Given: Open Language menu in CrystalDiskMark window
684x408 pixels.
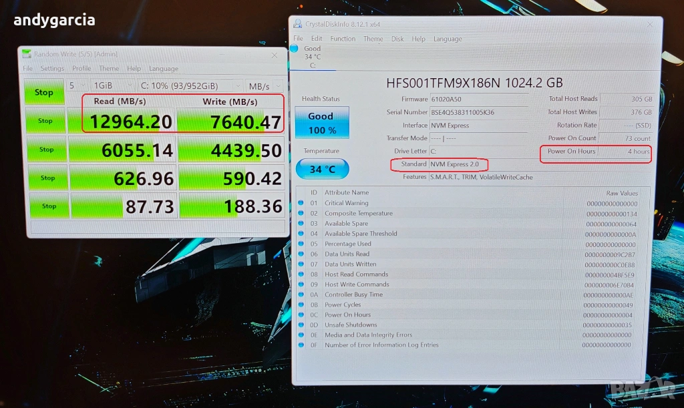Looking at the screenshot, I should pyautogui.click(x=164, y=68).
